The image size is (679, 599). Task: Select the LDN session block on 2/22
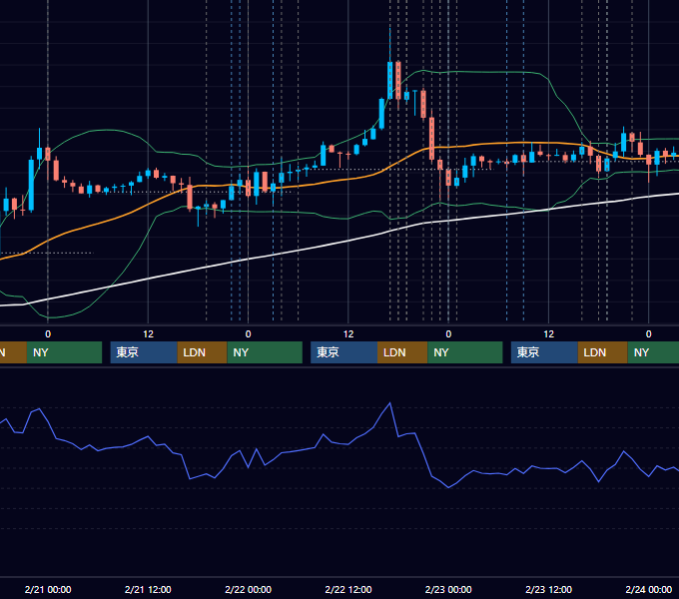pyautogui.click(x=402, y=352)
